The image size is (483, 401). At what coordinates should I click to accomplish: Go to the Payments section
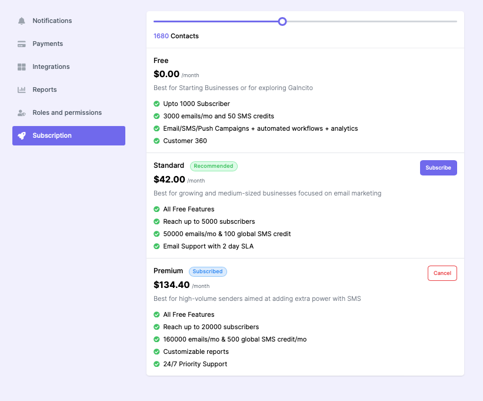click(x=69, y=44)
